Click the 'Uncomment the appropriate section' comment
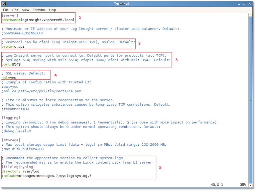Screen dimensions: 256x191 tap(62, 158)
